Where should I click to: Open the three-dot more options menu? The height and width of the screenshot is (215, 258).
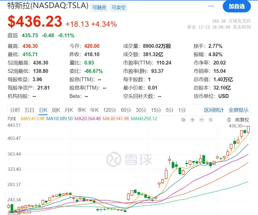click(211, 6)
